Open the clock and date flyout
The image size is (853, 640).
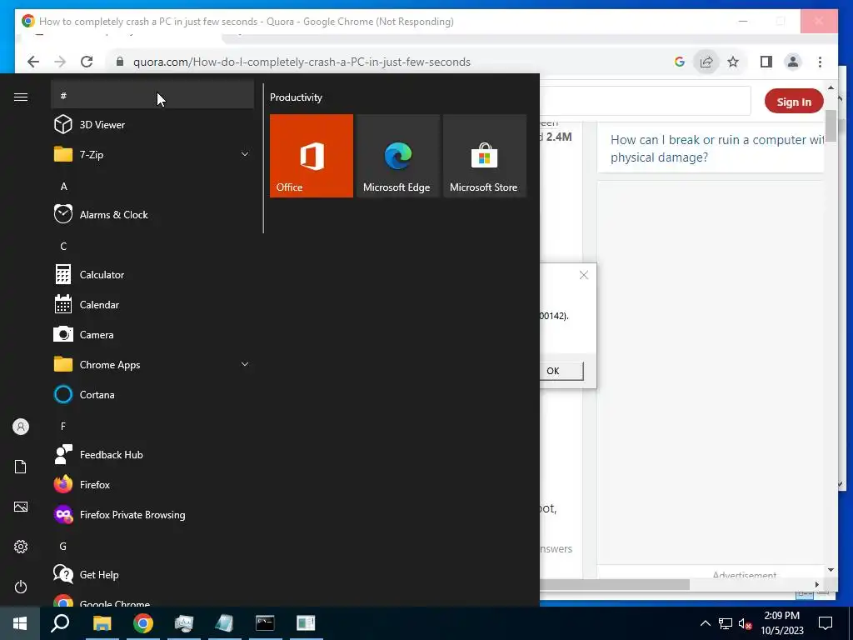point(781,623)
